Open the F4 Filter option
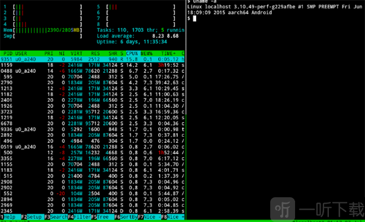Viewport: 365px width, 222px height. 79,217
